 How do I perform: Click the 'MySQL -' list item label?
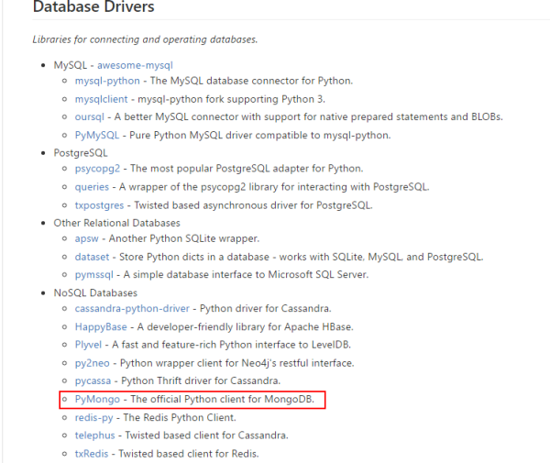pyautogui.click(x=73, y=66)
